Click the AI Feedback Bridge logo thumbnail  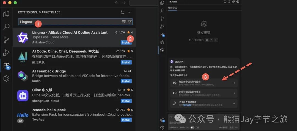[x=23, y=76]
